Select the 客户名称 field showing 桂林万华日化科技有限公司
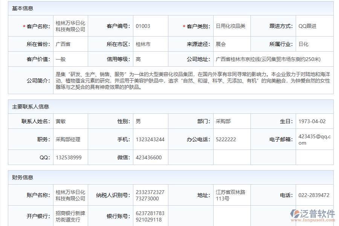Viewport: 339px width, 226px height. tap(70, 26)
